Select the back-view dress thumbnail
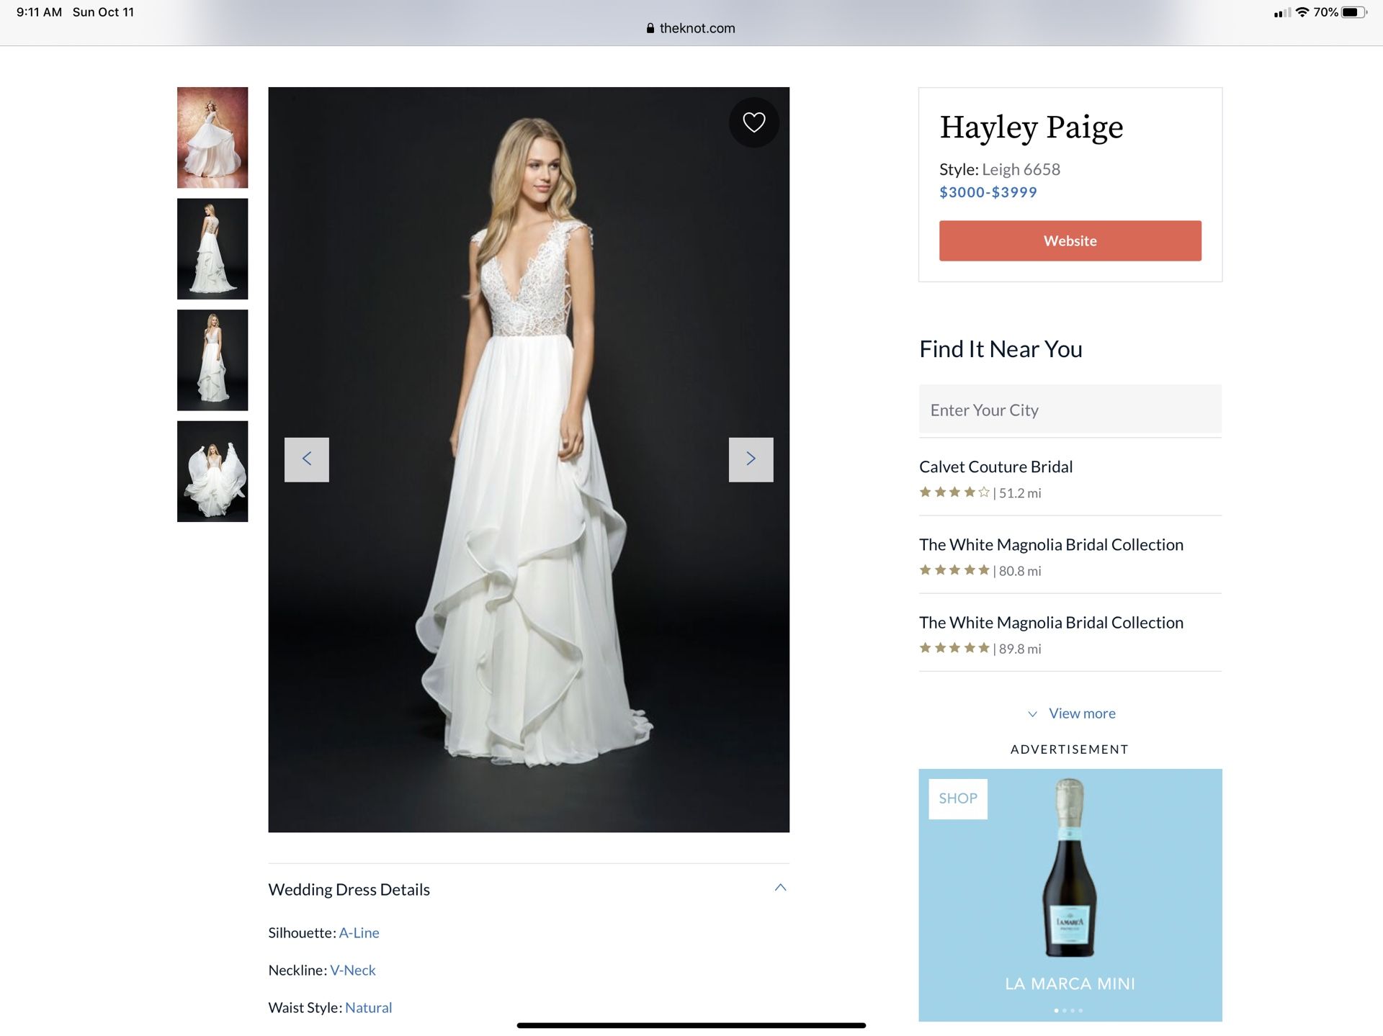1383x1036 pixels. [x=212, y=248]
